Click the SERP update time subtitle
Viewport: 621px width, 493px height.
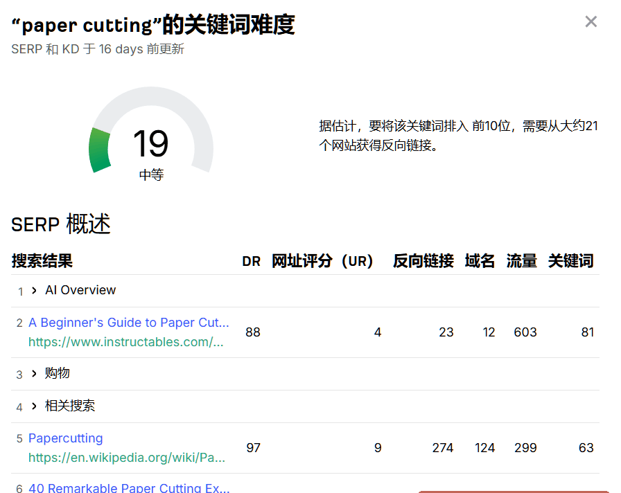pos(98,49)
